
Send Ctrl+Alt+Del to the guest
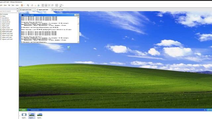(28, 5)
